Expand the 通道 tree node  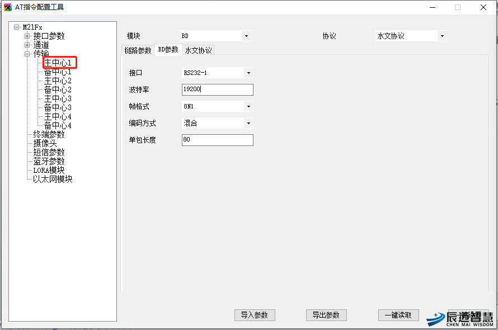27,45
